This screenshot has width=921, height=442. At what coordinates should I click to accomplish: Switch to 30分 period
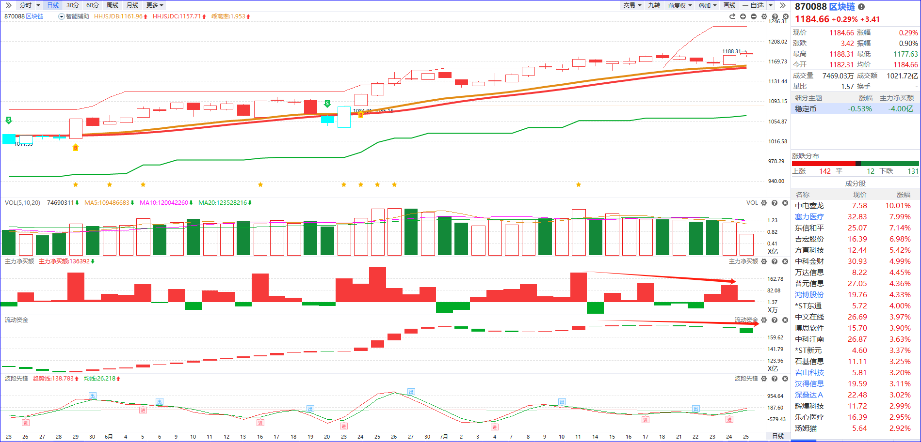(73, 5)
